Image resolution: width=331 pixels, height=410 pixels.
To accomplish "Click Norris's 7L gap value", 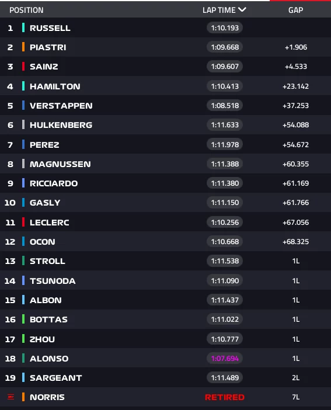I will click(296, 397).
